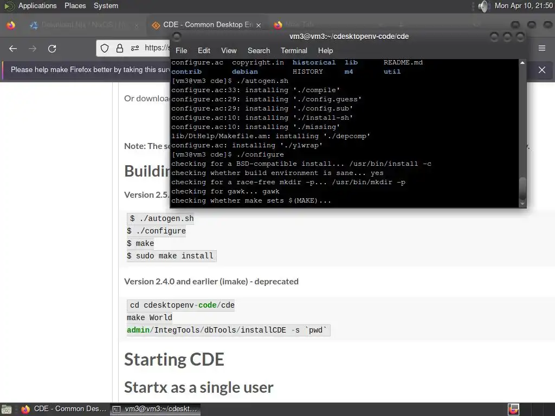Open the terminal Help menu
The image size is (555, 416).
click(325, 50)
